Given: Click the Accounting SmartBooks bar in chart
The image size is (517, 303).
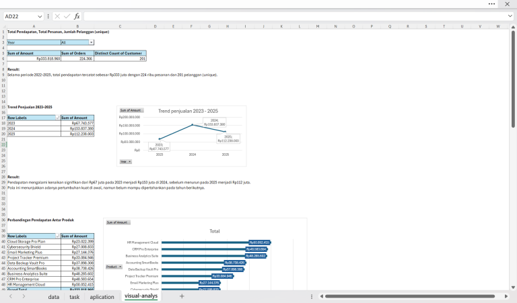Looking at the screenshot, I should [x=203, y=263].
